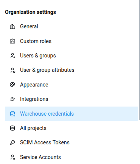The width and height of the screenshot is (140, 164).
Task: Open All projects list
Action: (x=72, y=128)
